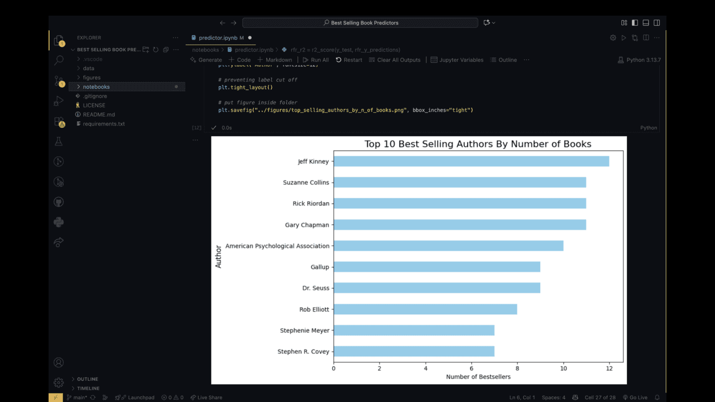
Task: Open the requirements.txt file
Action: tap(127, 124)
